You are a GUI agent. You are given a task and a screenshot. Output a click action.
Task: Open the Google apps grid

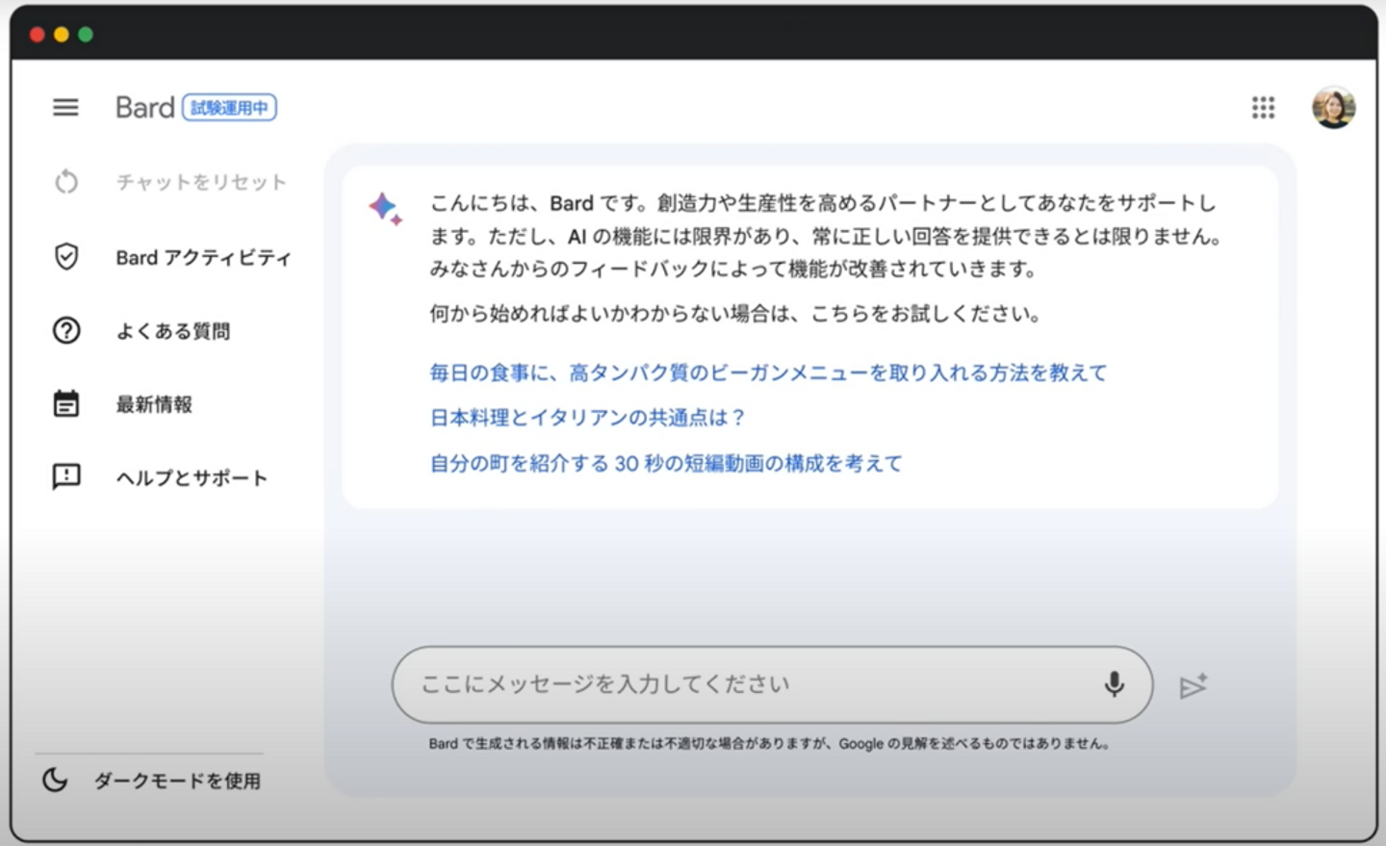point(1263,107)
